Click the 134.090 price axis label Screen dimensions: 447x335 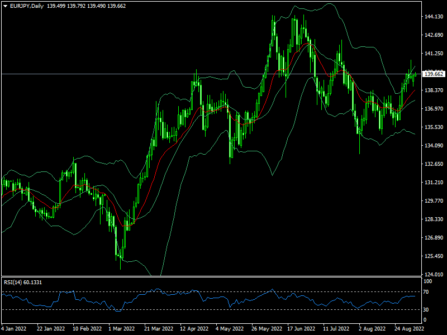click(x=434, y=146)
